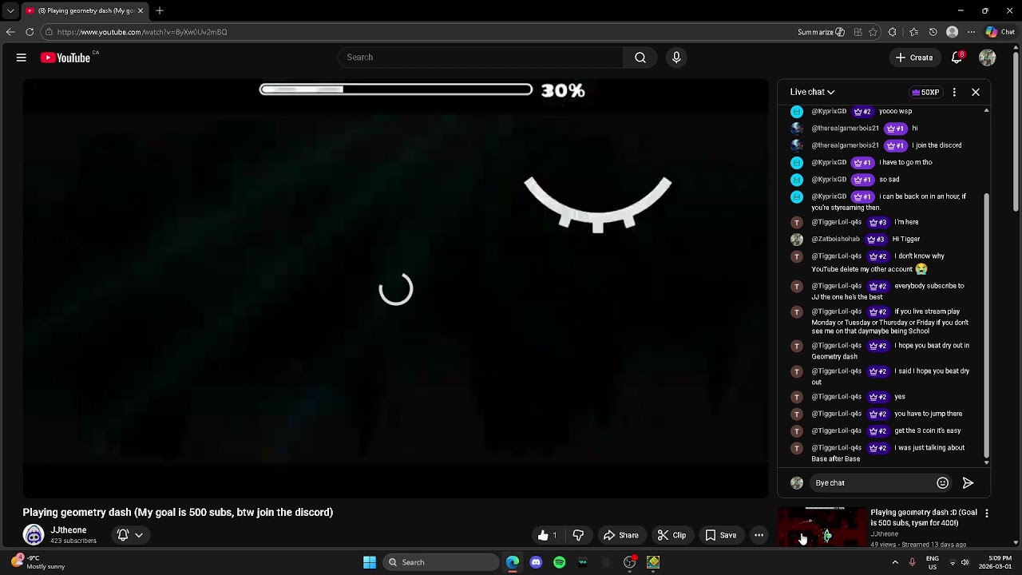Open Edge profile icon

(x=952, y=32)
